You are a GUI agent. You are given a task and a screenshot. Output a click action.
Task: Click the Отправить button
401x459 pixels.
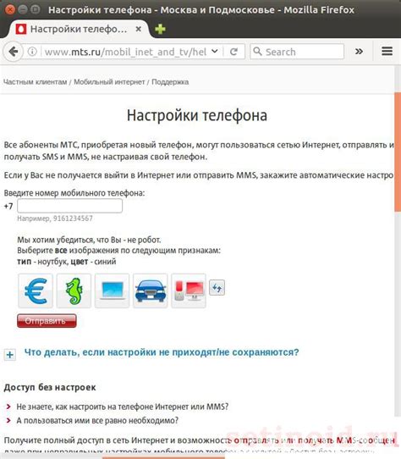click(x=47, y=321)
